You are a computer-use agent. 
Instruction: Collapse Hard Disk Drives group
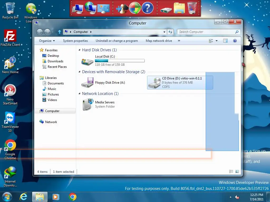[x=79, y=50]
